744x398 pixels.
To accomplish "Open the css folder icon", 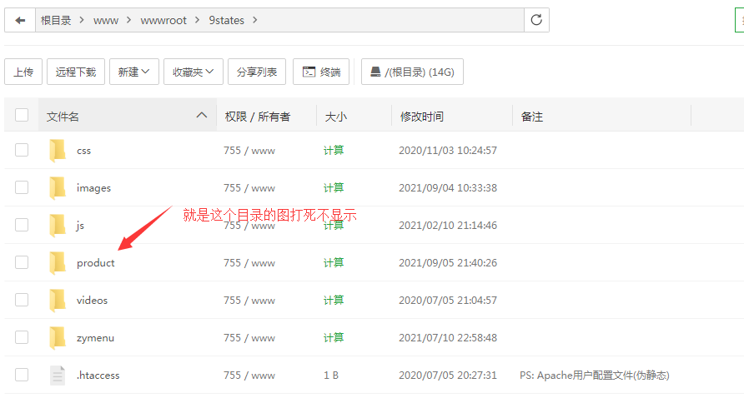I will pos(58,151).
